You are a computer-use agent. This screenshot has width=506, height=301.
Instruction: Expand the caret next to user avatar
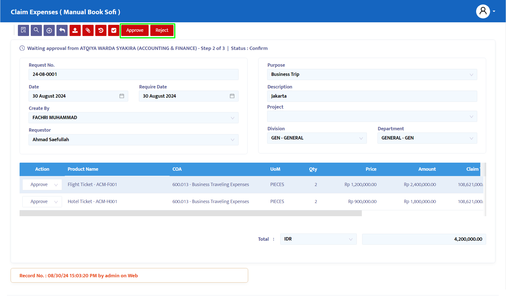click(494, 11)
